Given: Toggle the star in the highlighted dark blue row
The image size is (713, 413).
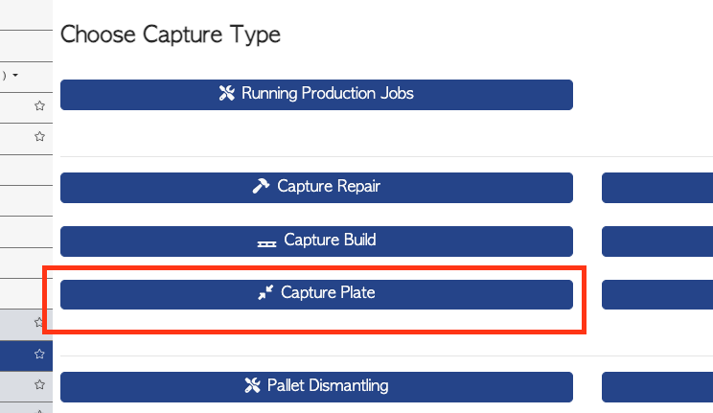Looking at the screenshot, I should pyautogui.click(x=39, y=354).
